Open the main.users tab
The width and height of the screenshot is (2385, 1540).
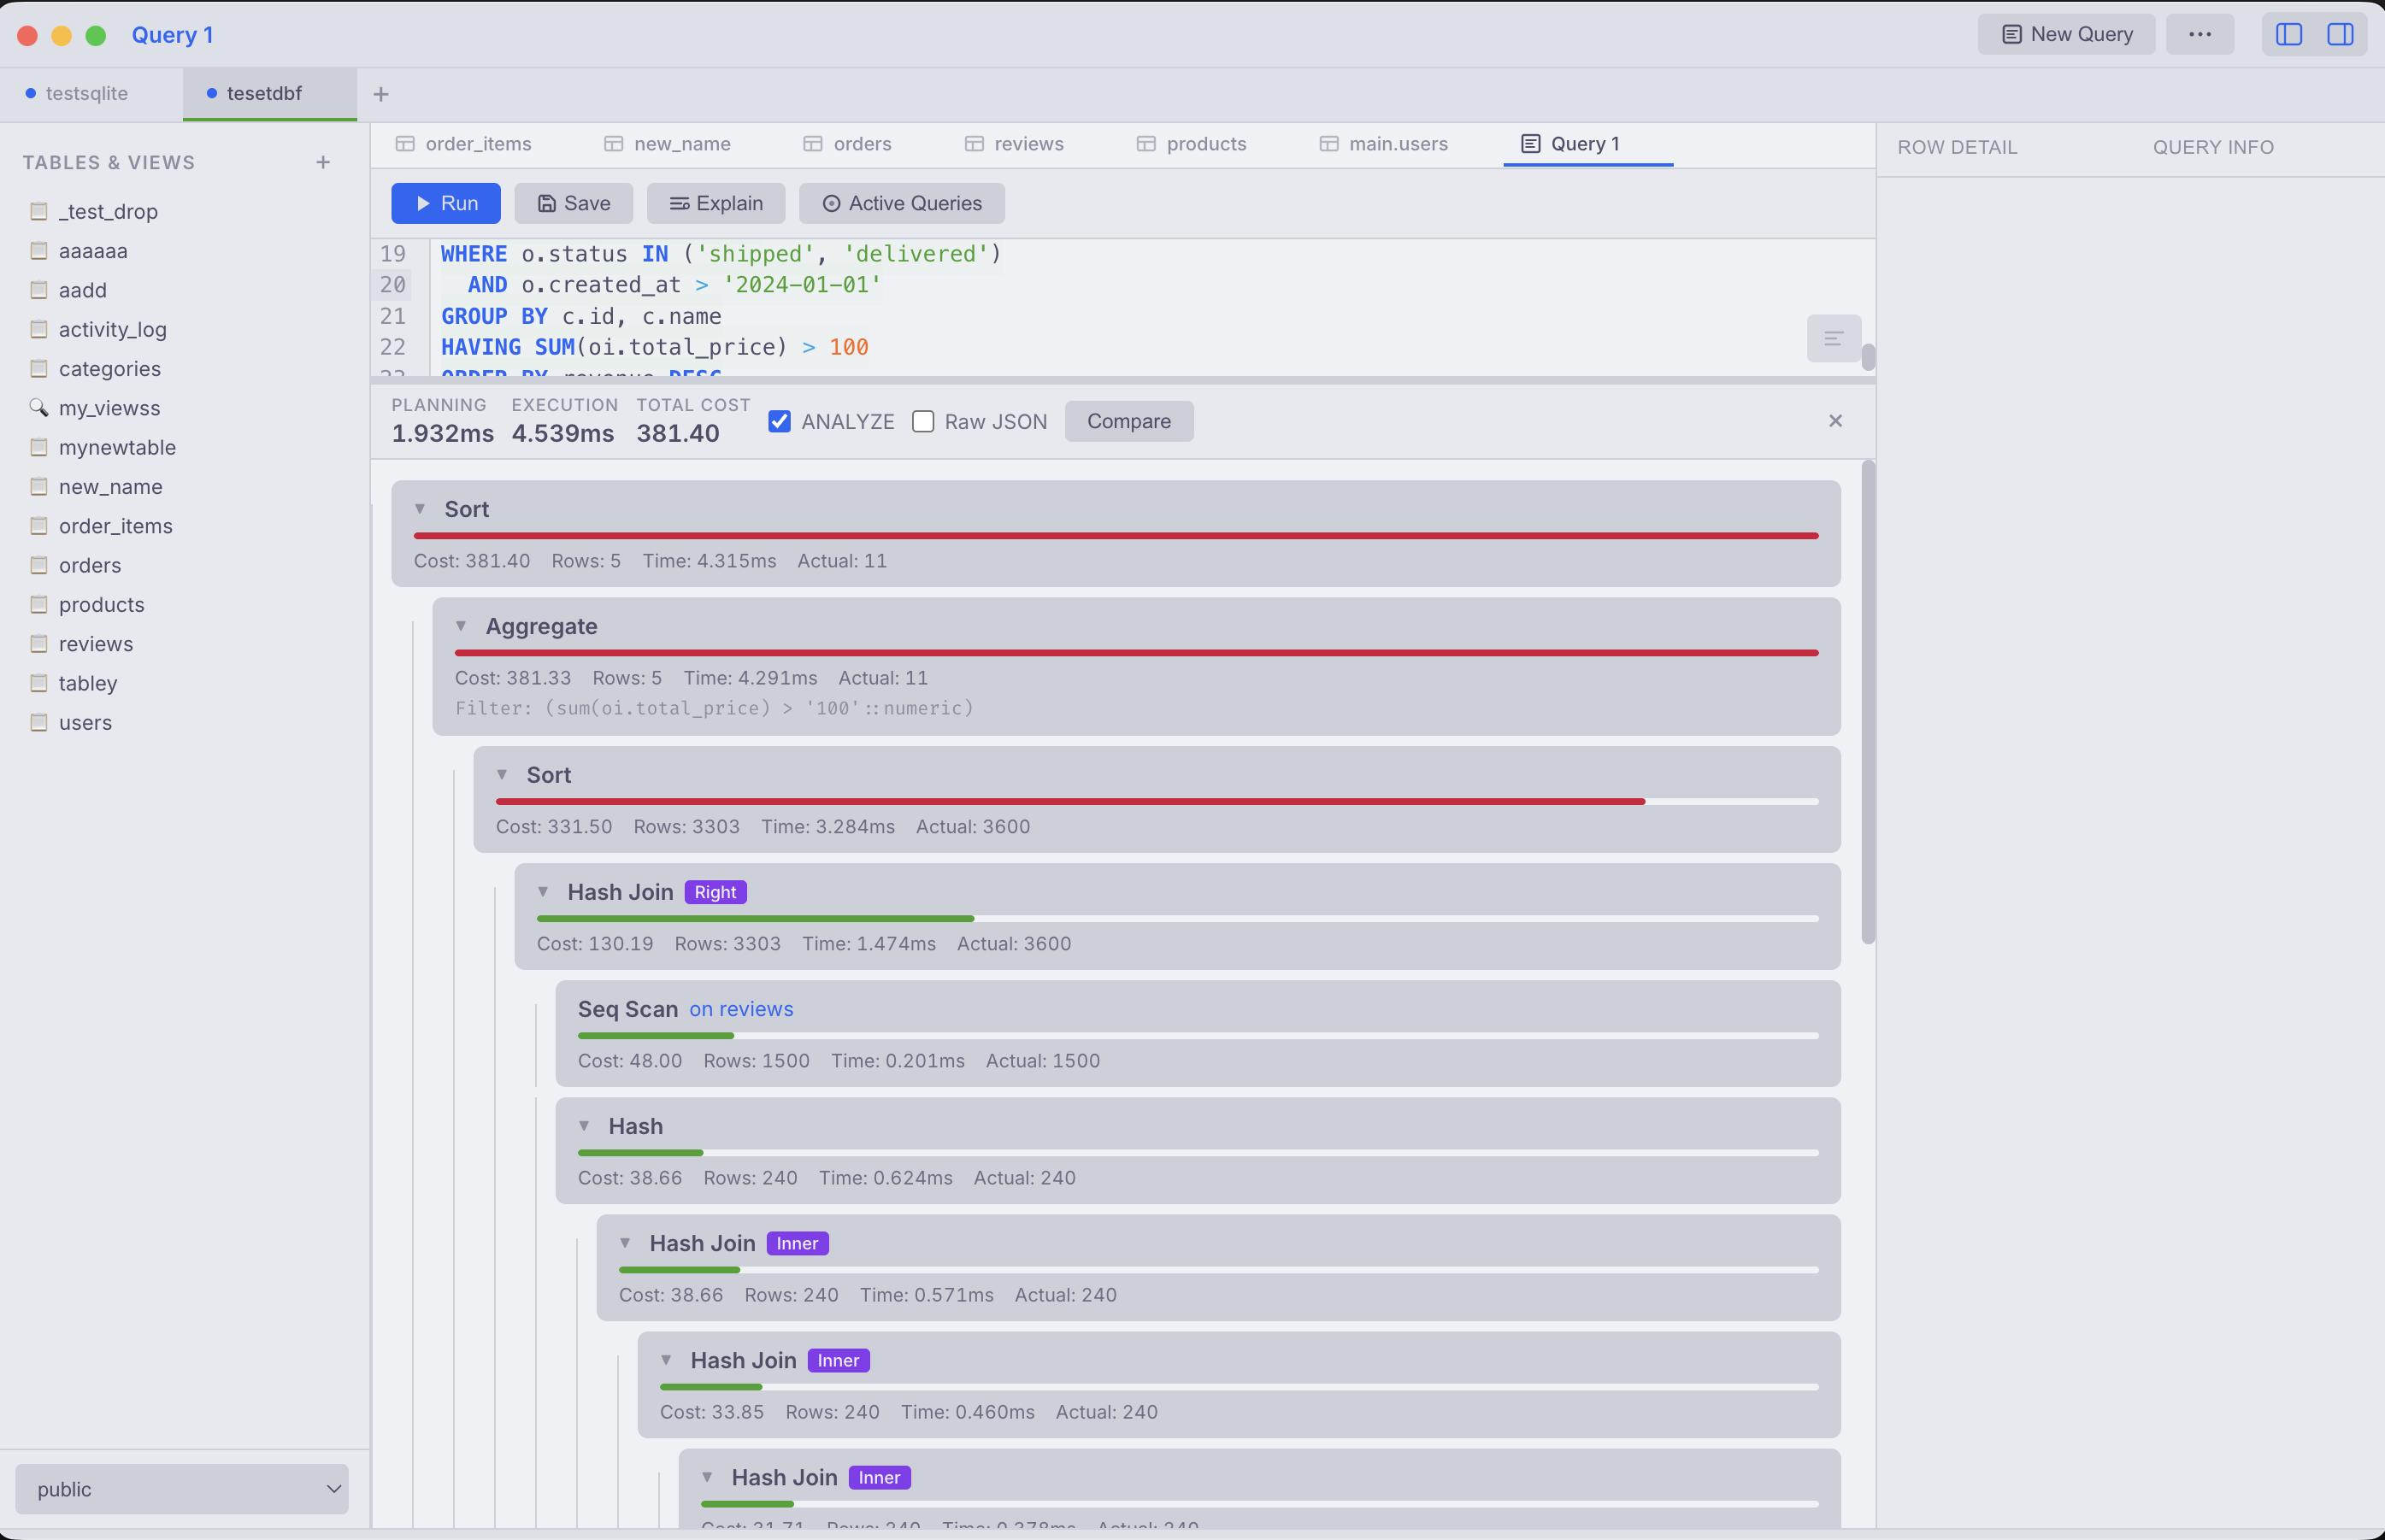[1384, 144]
